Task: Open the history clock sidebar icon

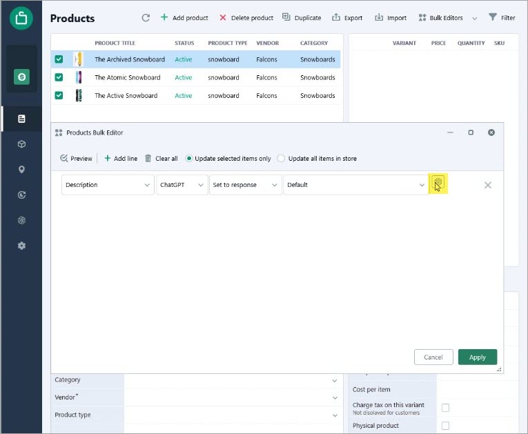Action: (x=21, y=195)
